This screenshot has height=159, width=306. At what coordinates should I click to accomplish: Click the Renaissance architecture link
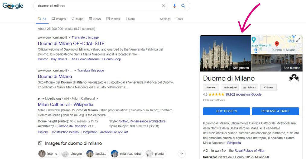[x=147, y=121]
